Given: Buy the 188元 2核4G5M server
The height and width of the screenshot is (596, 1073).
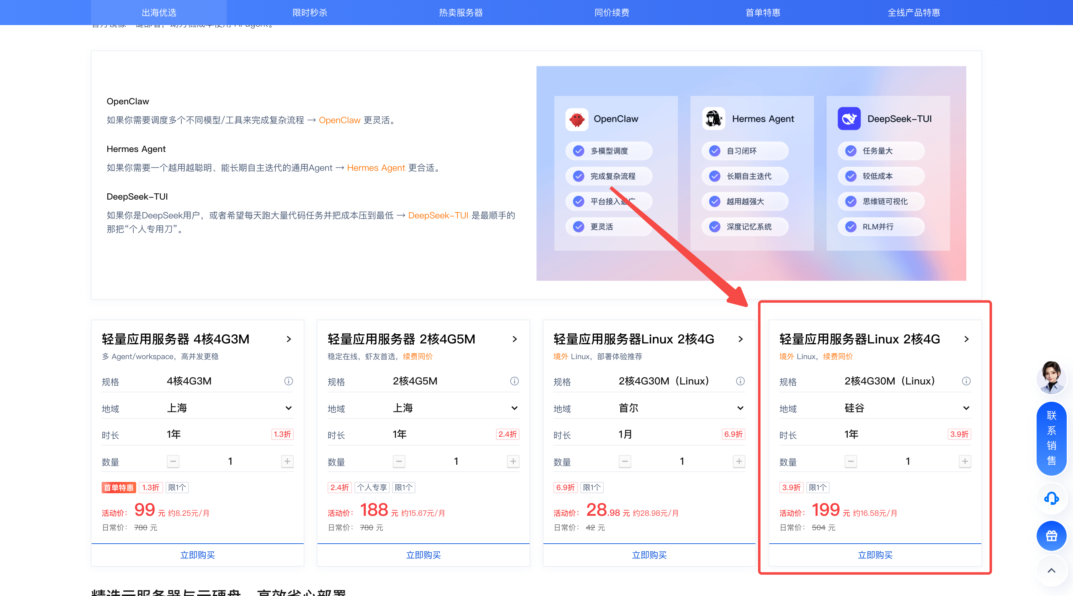Looking at the screenshot, I should [x=423, y=555].
